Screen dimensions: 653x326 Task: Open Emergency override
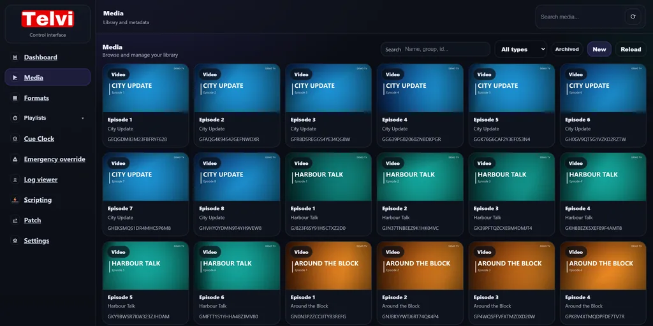54,159
